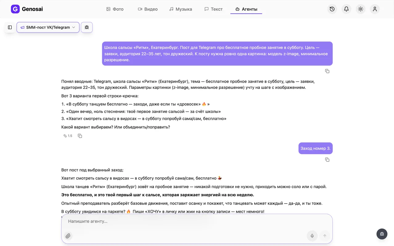
Task: Click hook variant 3 'Хватит смотреть сальсу в видосах' in list
Action: pyautogui.click(x=144, y=119)
